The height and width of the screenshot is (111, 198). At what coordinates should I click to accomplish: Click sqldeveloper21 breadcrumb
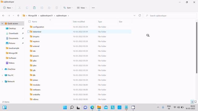pos(46,16)
